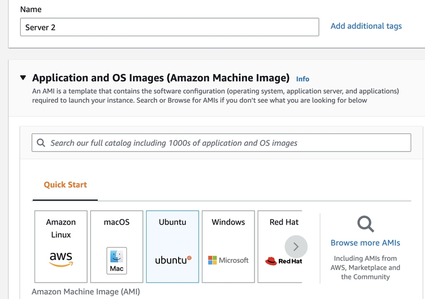425x299 pixels.
Task: Click the AMI catalog search field
Action: 221,143
